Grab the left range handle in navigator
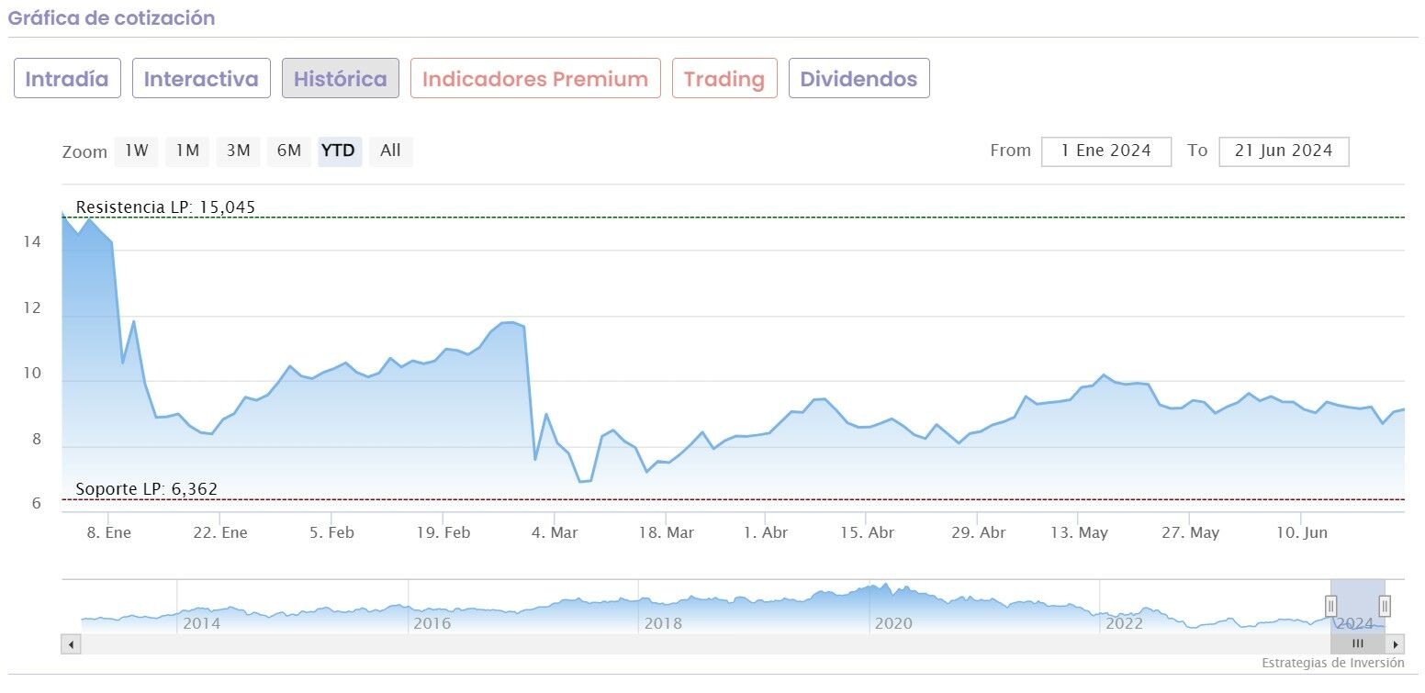 (x=1330, y=606)
